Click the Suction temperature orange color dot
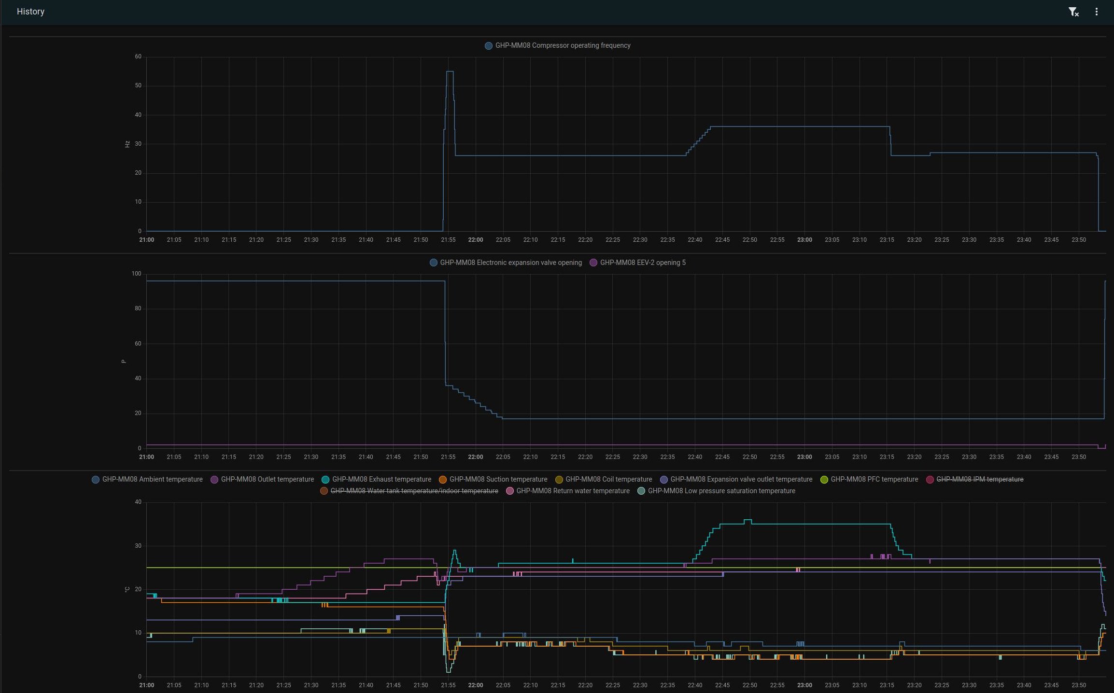This screenshot has height=693, width=1114. point(443,479)
